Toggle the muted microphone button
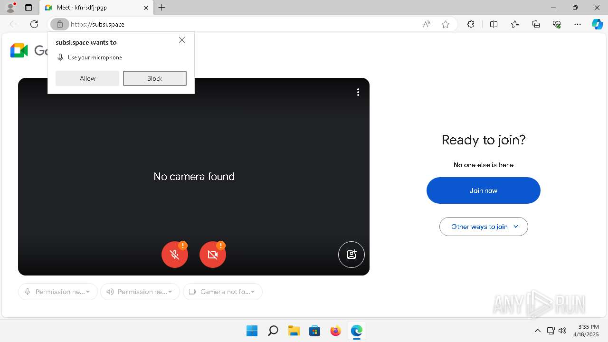Viewport: 608px width, 342px height. pyautogui.click(x=175, y=255)
